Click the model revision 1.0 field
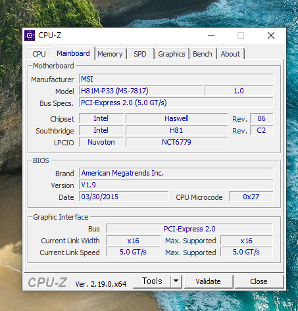This screenshot has height=311, width=298. pos(239,91)
